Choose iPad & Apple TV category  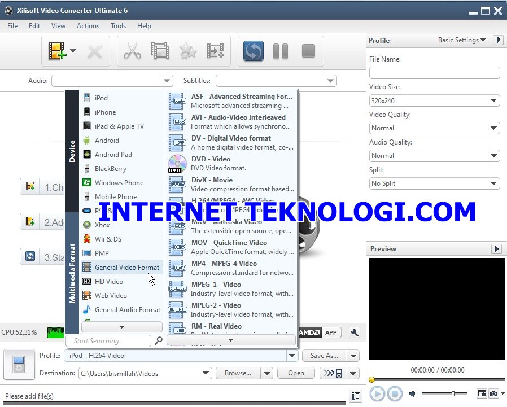(x=121, y=126)
